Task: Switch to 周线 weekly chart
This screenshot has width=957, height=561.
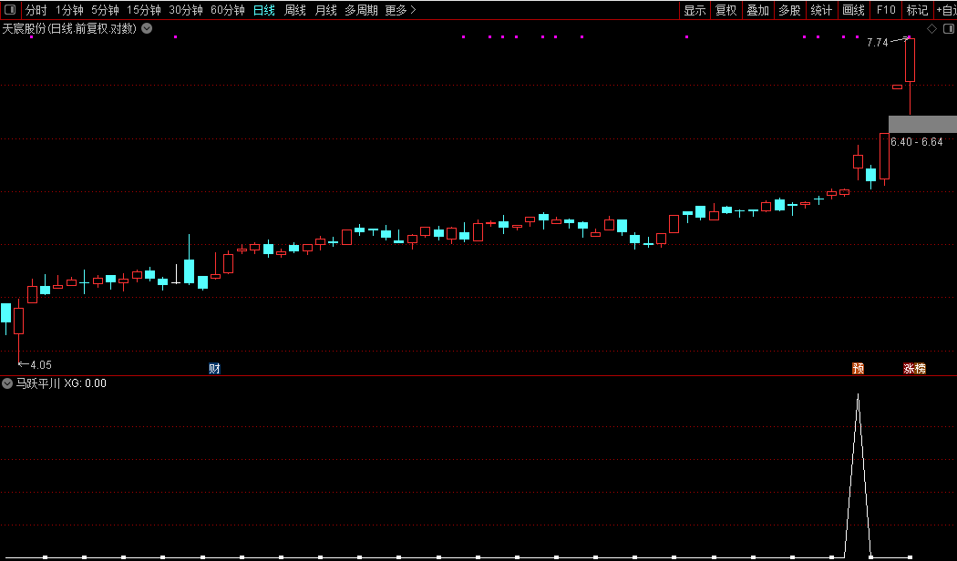Action: [x=295, y=10]
